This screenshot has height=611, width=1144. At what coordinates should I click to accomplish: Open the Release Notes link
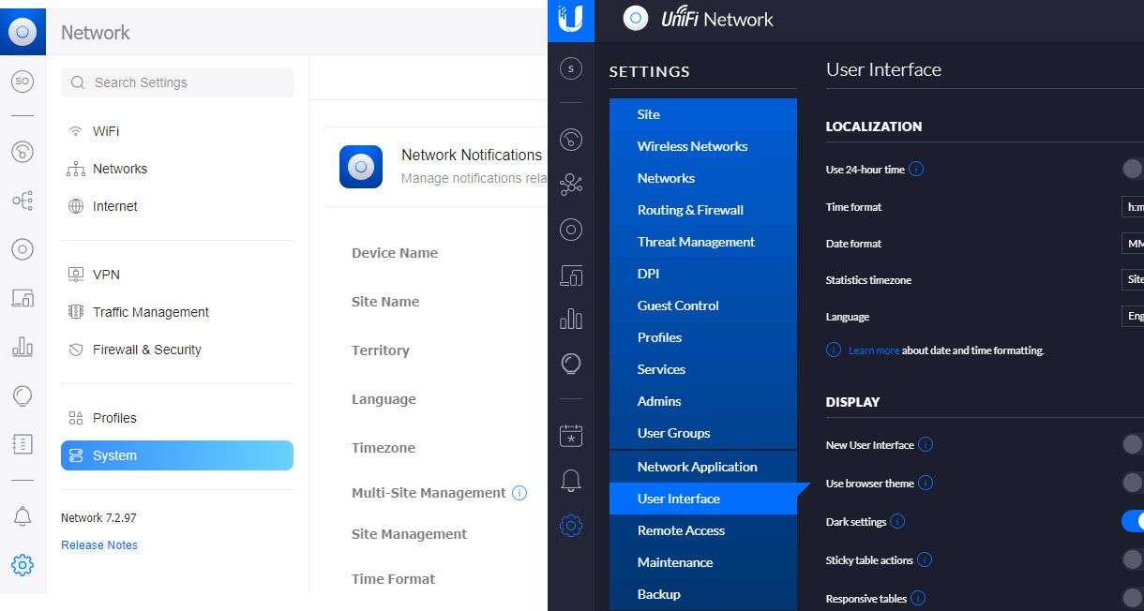[x=99, y=545]
